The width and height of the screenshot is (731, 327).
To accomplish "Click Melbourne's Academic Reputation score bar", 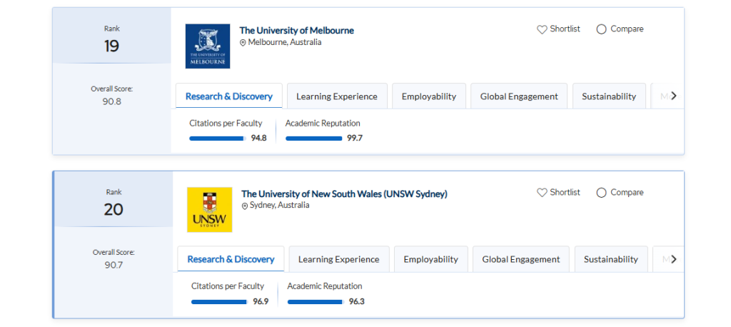I will click(314, 139).
